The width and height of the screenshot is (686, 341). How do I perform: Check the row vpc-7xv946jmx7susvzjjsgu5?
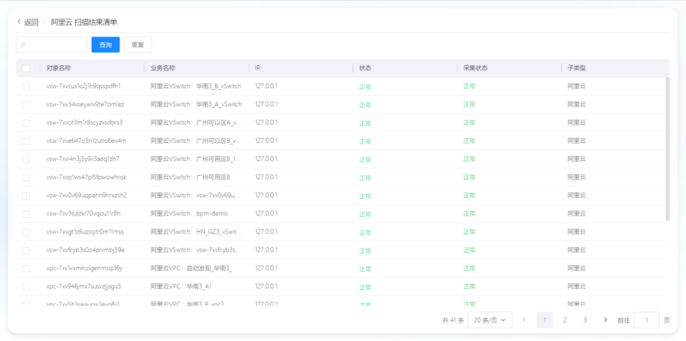[26, 287]
